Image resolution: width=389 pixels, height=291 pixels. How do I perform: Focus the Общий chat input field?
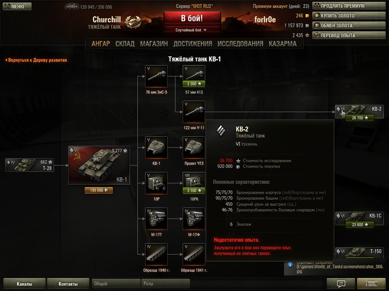[x=116, y=283]
